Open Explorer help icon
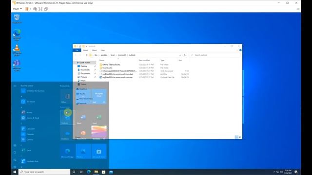Screen dimensions: 312x175 (240, 50)
